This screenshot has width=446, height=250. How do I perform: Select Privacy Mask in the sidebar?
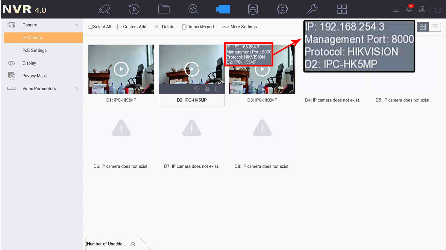click(34, 76)
